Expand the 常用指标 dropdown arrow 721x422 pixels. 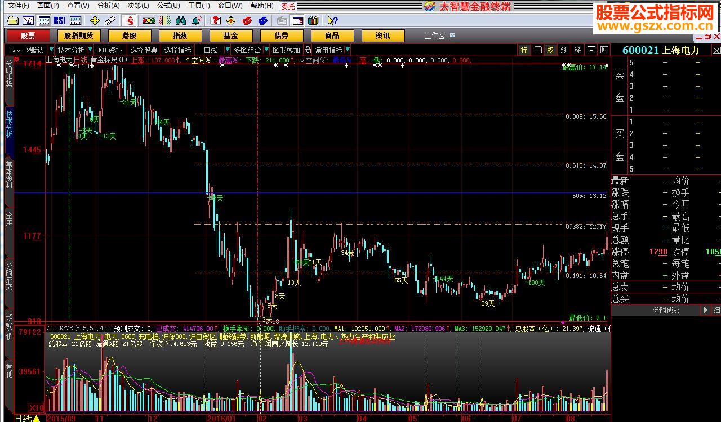coord(348,50)
